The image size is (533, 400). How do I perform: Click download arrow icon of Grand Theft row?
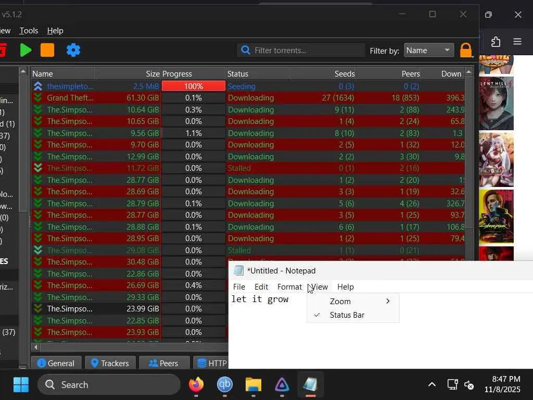pyautogui.click(x=38, y=97)
